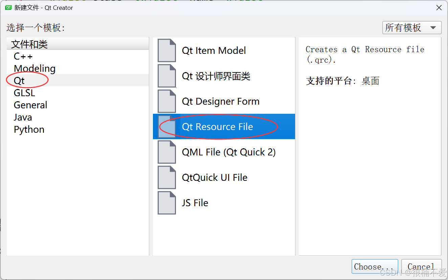Click the 文件和类 section header
The image size is (448, 280).
click(x=77, y=44)
